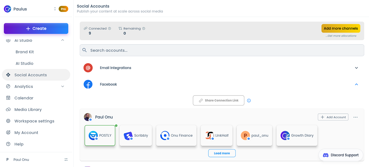Focus the Search accounts field
Screen dimensions: 369x167
pos(222,50)
